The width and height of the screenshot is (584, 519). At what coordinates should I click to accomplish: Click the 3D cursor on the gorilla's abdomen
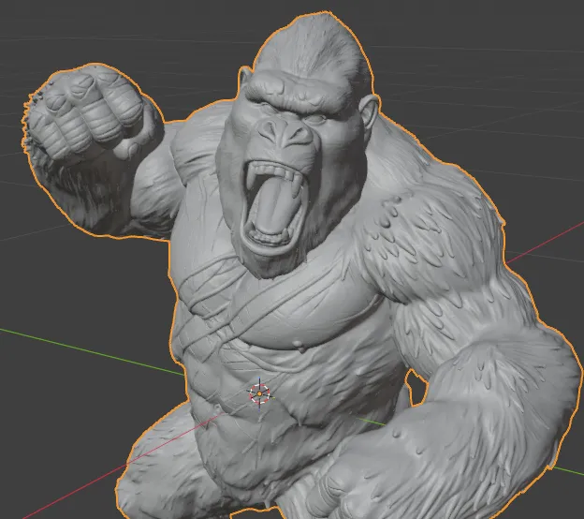pyautogui.click(x=259, y=393)
